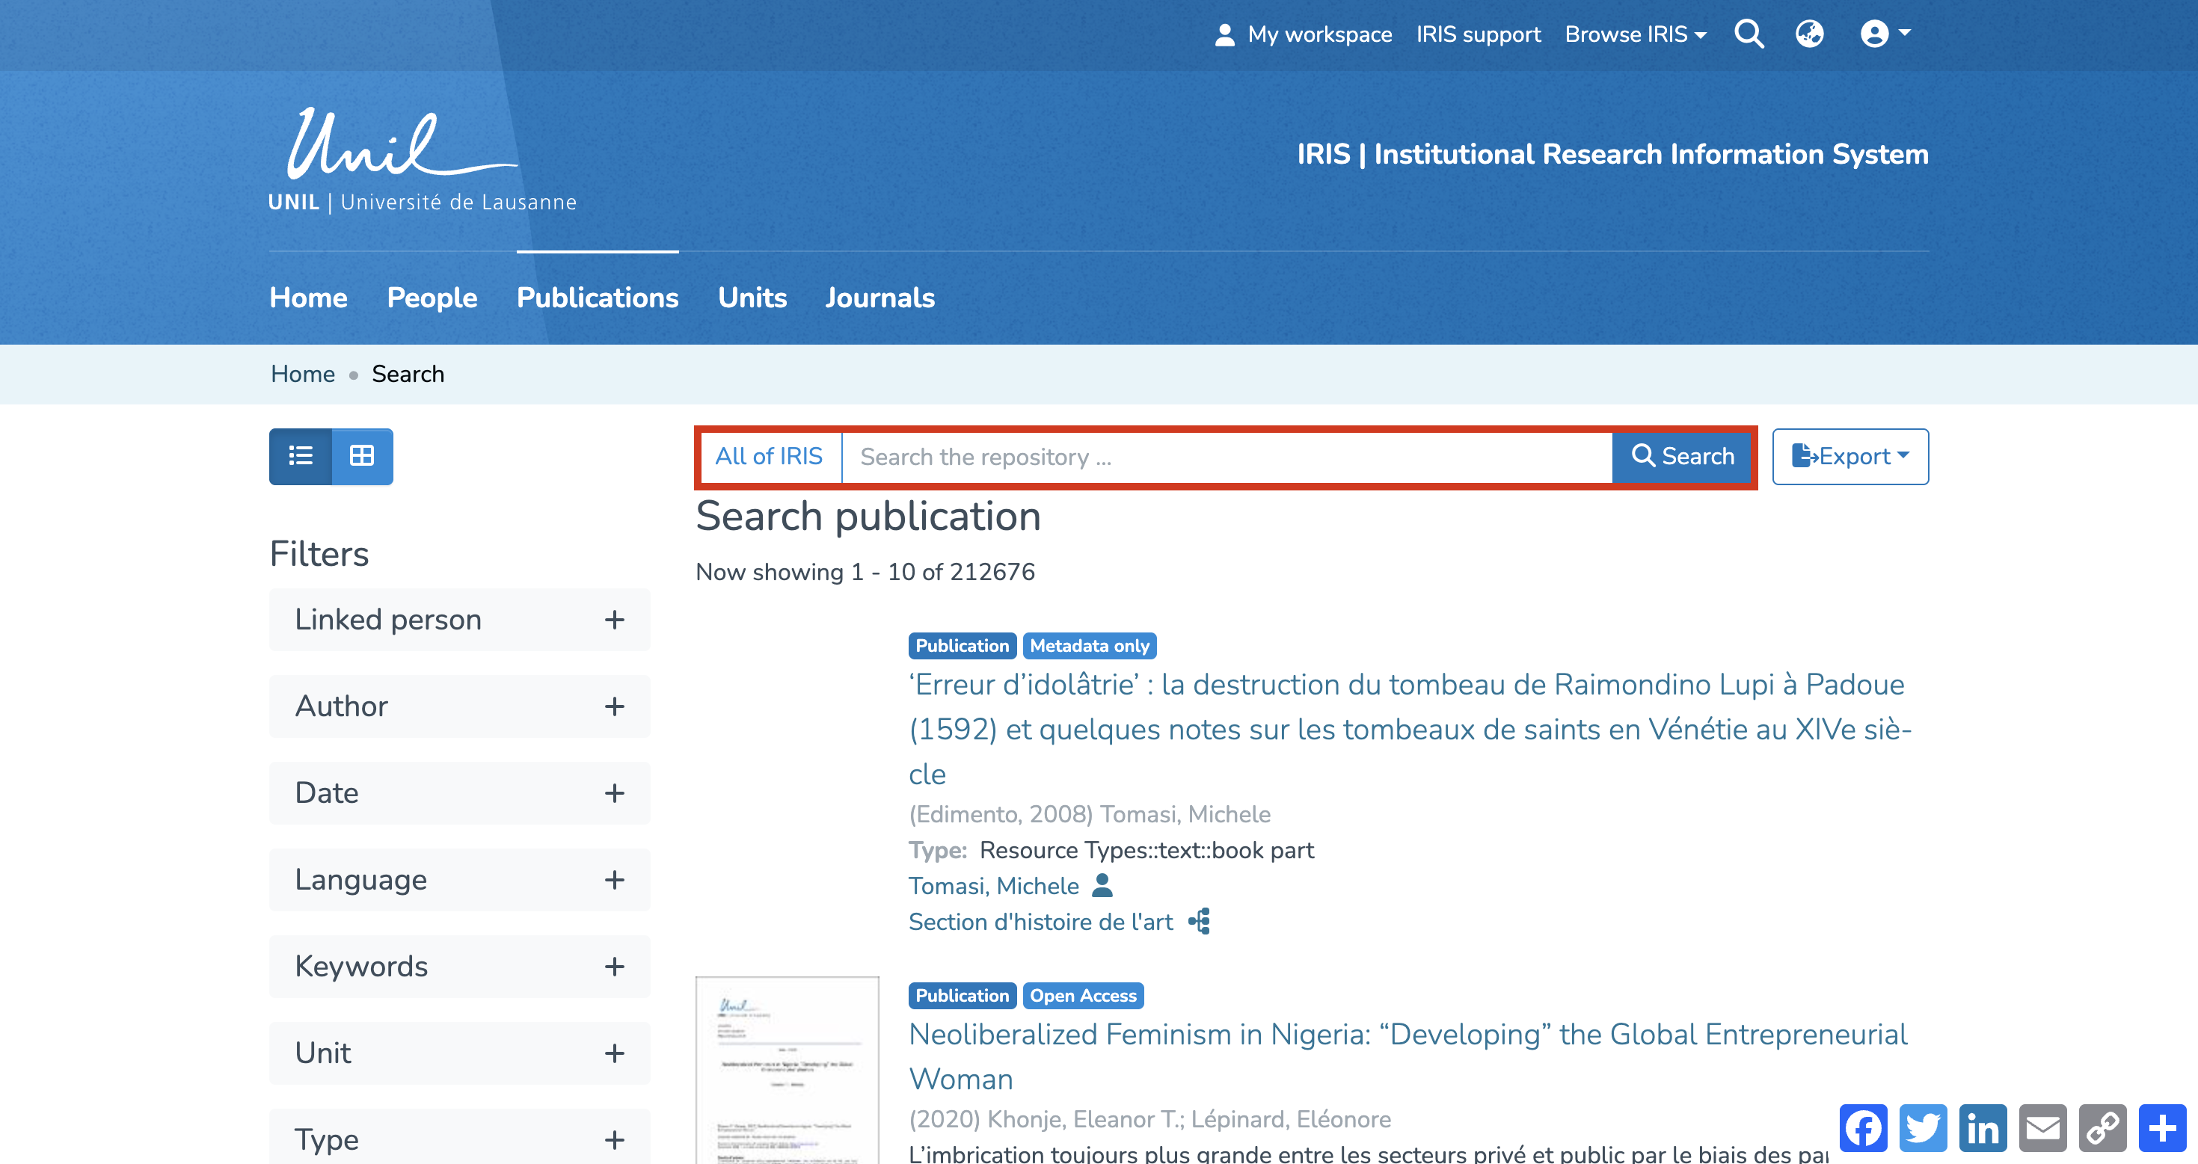Share via the Twitter icon
The image size is (2198, 1164).
click(1922, 1128)
